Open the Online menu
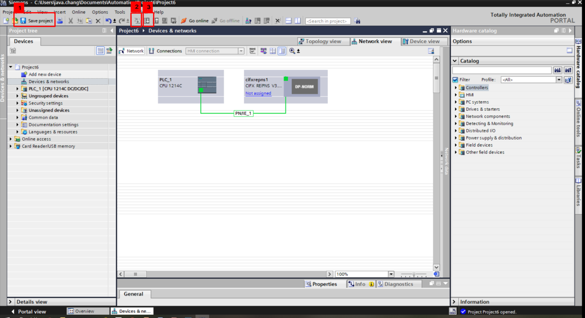This screenshot has height=318, width=585. click(x=79, y=12)
